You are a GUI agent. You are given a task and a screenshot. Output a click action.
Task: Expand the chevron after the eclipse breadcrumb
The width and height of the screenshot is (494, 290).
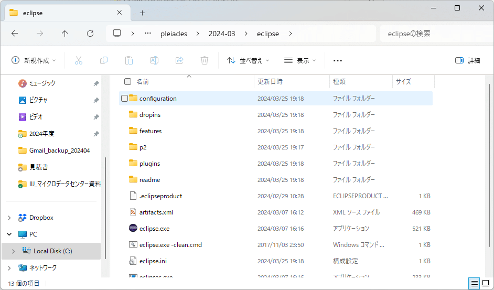click(x=291, y=34)
